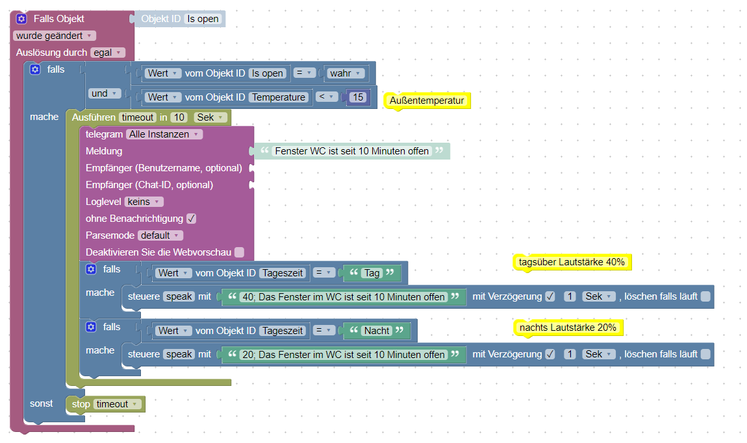The width and height of the screenshot is (747, 443).
Task: Edit 20; Das Fenster im WC text
Action: 344,355
